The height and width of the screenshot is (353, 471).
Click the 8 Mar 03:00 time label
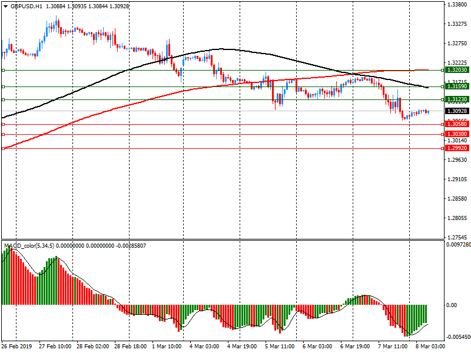click(430, 347)
